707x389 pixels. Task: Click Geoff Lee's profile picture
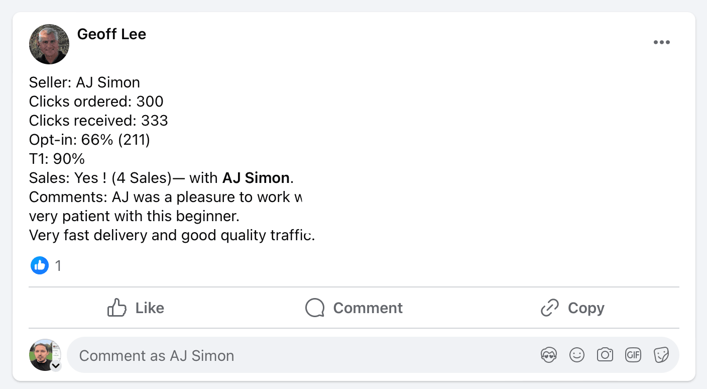tap(49, 44)
